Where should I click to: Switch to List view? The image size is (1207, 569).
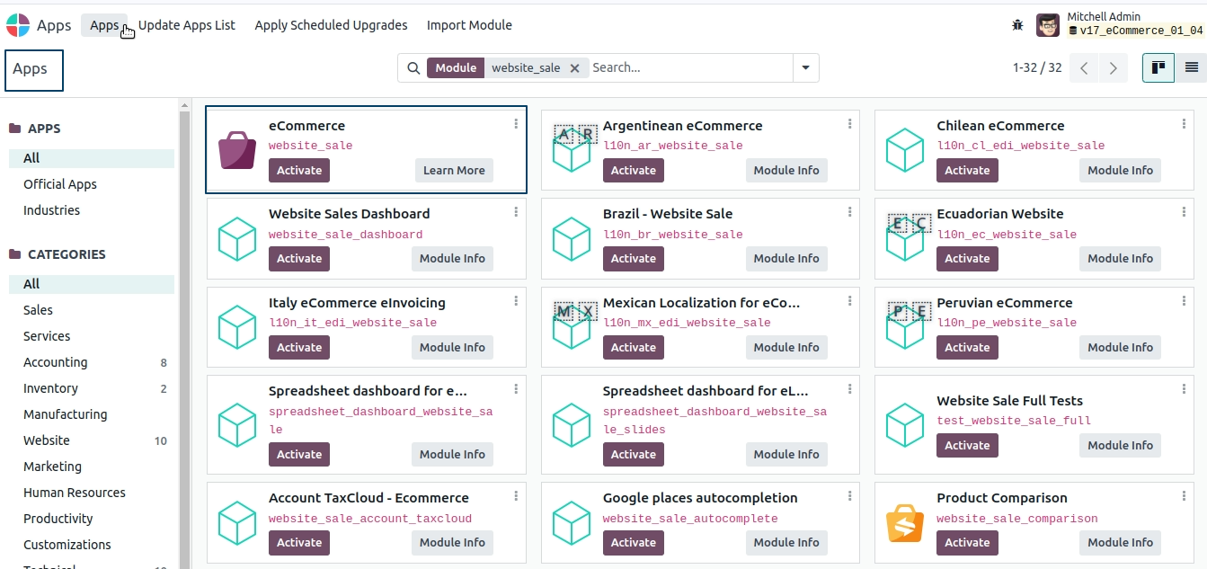[1191, 67]
